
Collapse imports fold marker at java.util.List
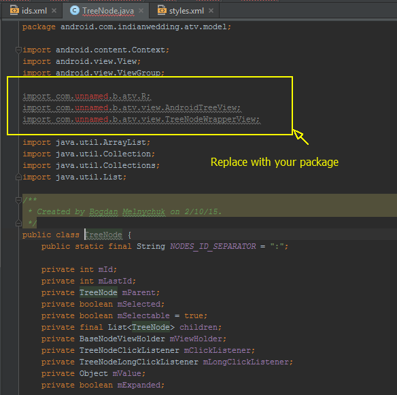(x=18, y=177)
